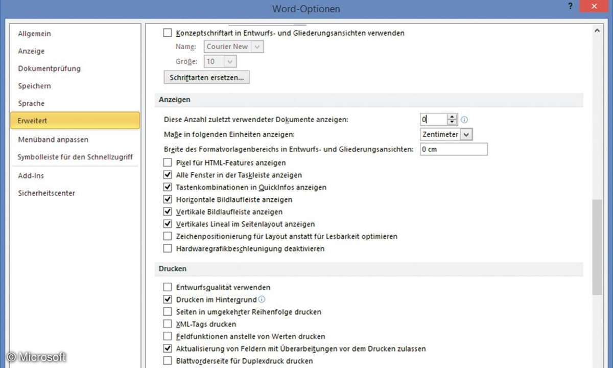Decrease recent documents count with down arrow
The width and height of the screenshot is (613, 368).
coord(452,122)
